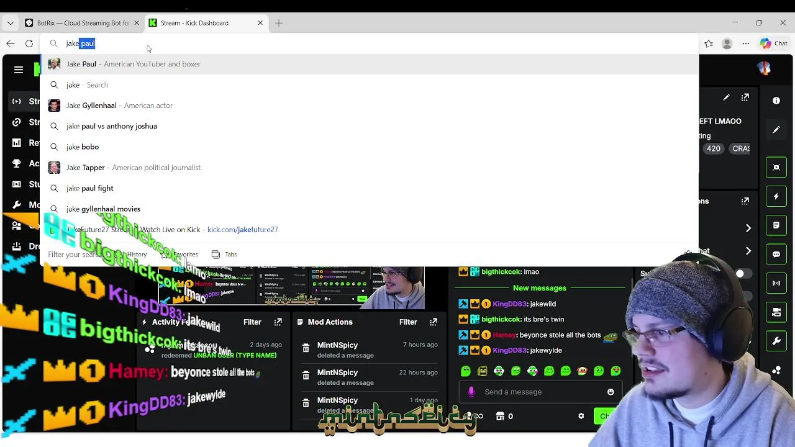The height and width of the screenshot is (447, 795).
Task: Select Jake Paul YouTuber and boxer suggestion
Action: (369, 64)
